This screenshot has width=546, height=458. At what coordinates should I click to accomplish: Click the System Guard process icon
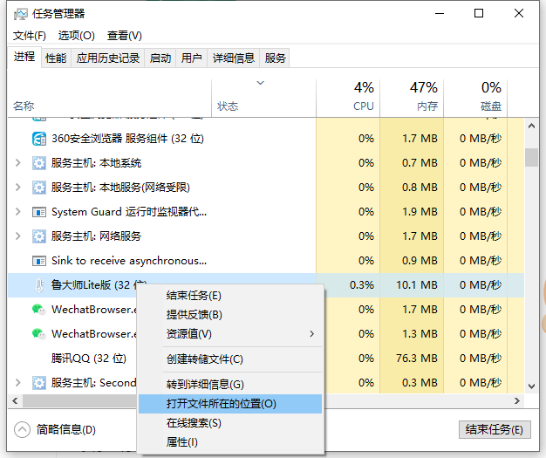39,212
